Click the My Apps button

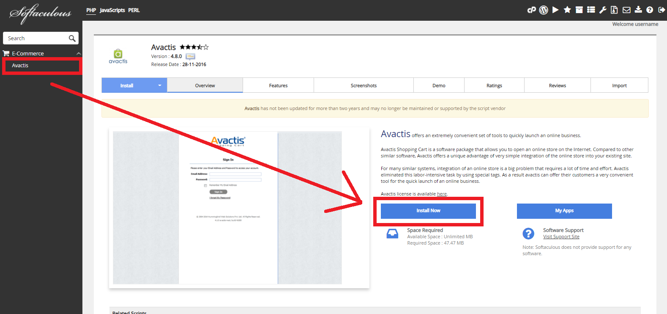pyautogui.click(x=564, y=211)
